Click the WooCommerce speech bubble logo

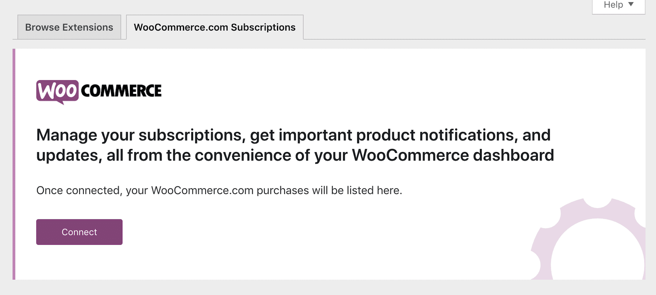(57, 90)
